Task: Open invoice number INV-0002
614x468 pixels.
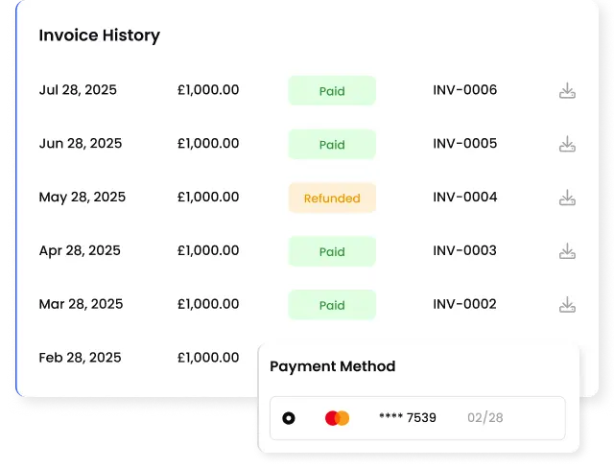Action: (464, 305)
